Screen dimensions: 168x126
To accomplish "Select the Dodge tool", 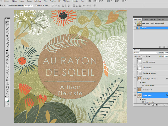I will [x=7, y=66].
